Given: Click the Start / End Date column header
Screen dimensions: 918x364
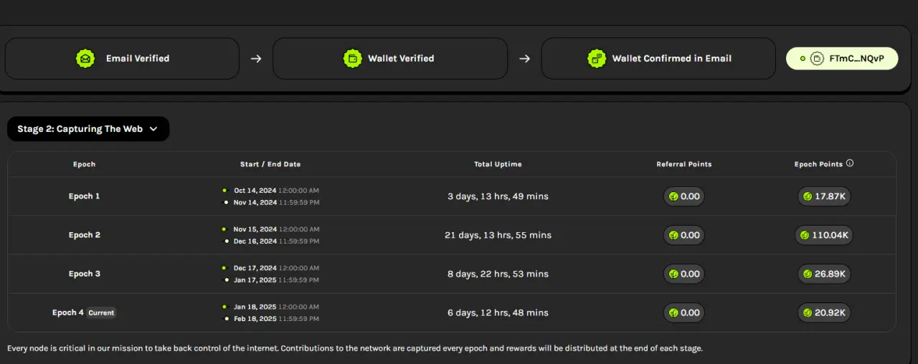Looking at the screenshot, I should click(x=270, y=164).
